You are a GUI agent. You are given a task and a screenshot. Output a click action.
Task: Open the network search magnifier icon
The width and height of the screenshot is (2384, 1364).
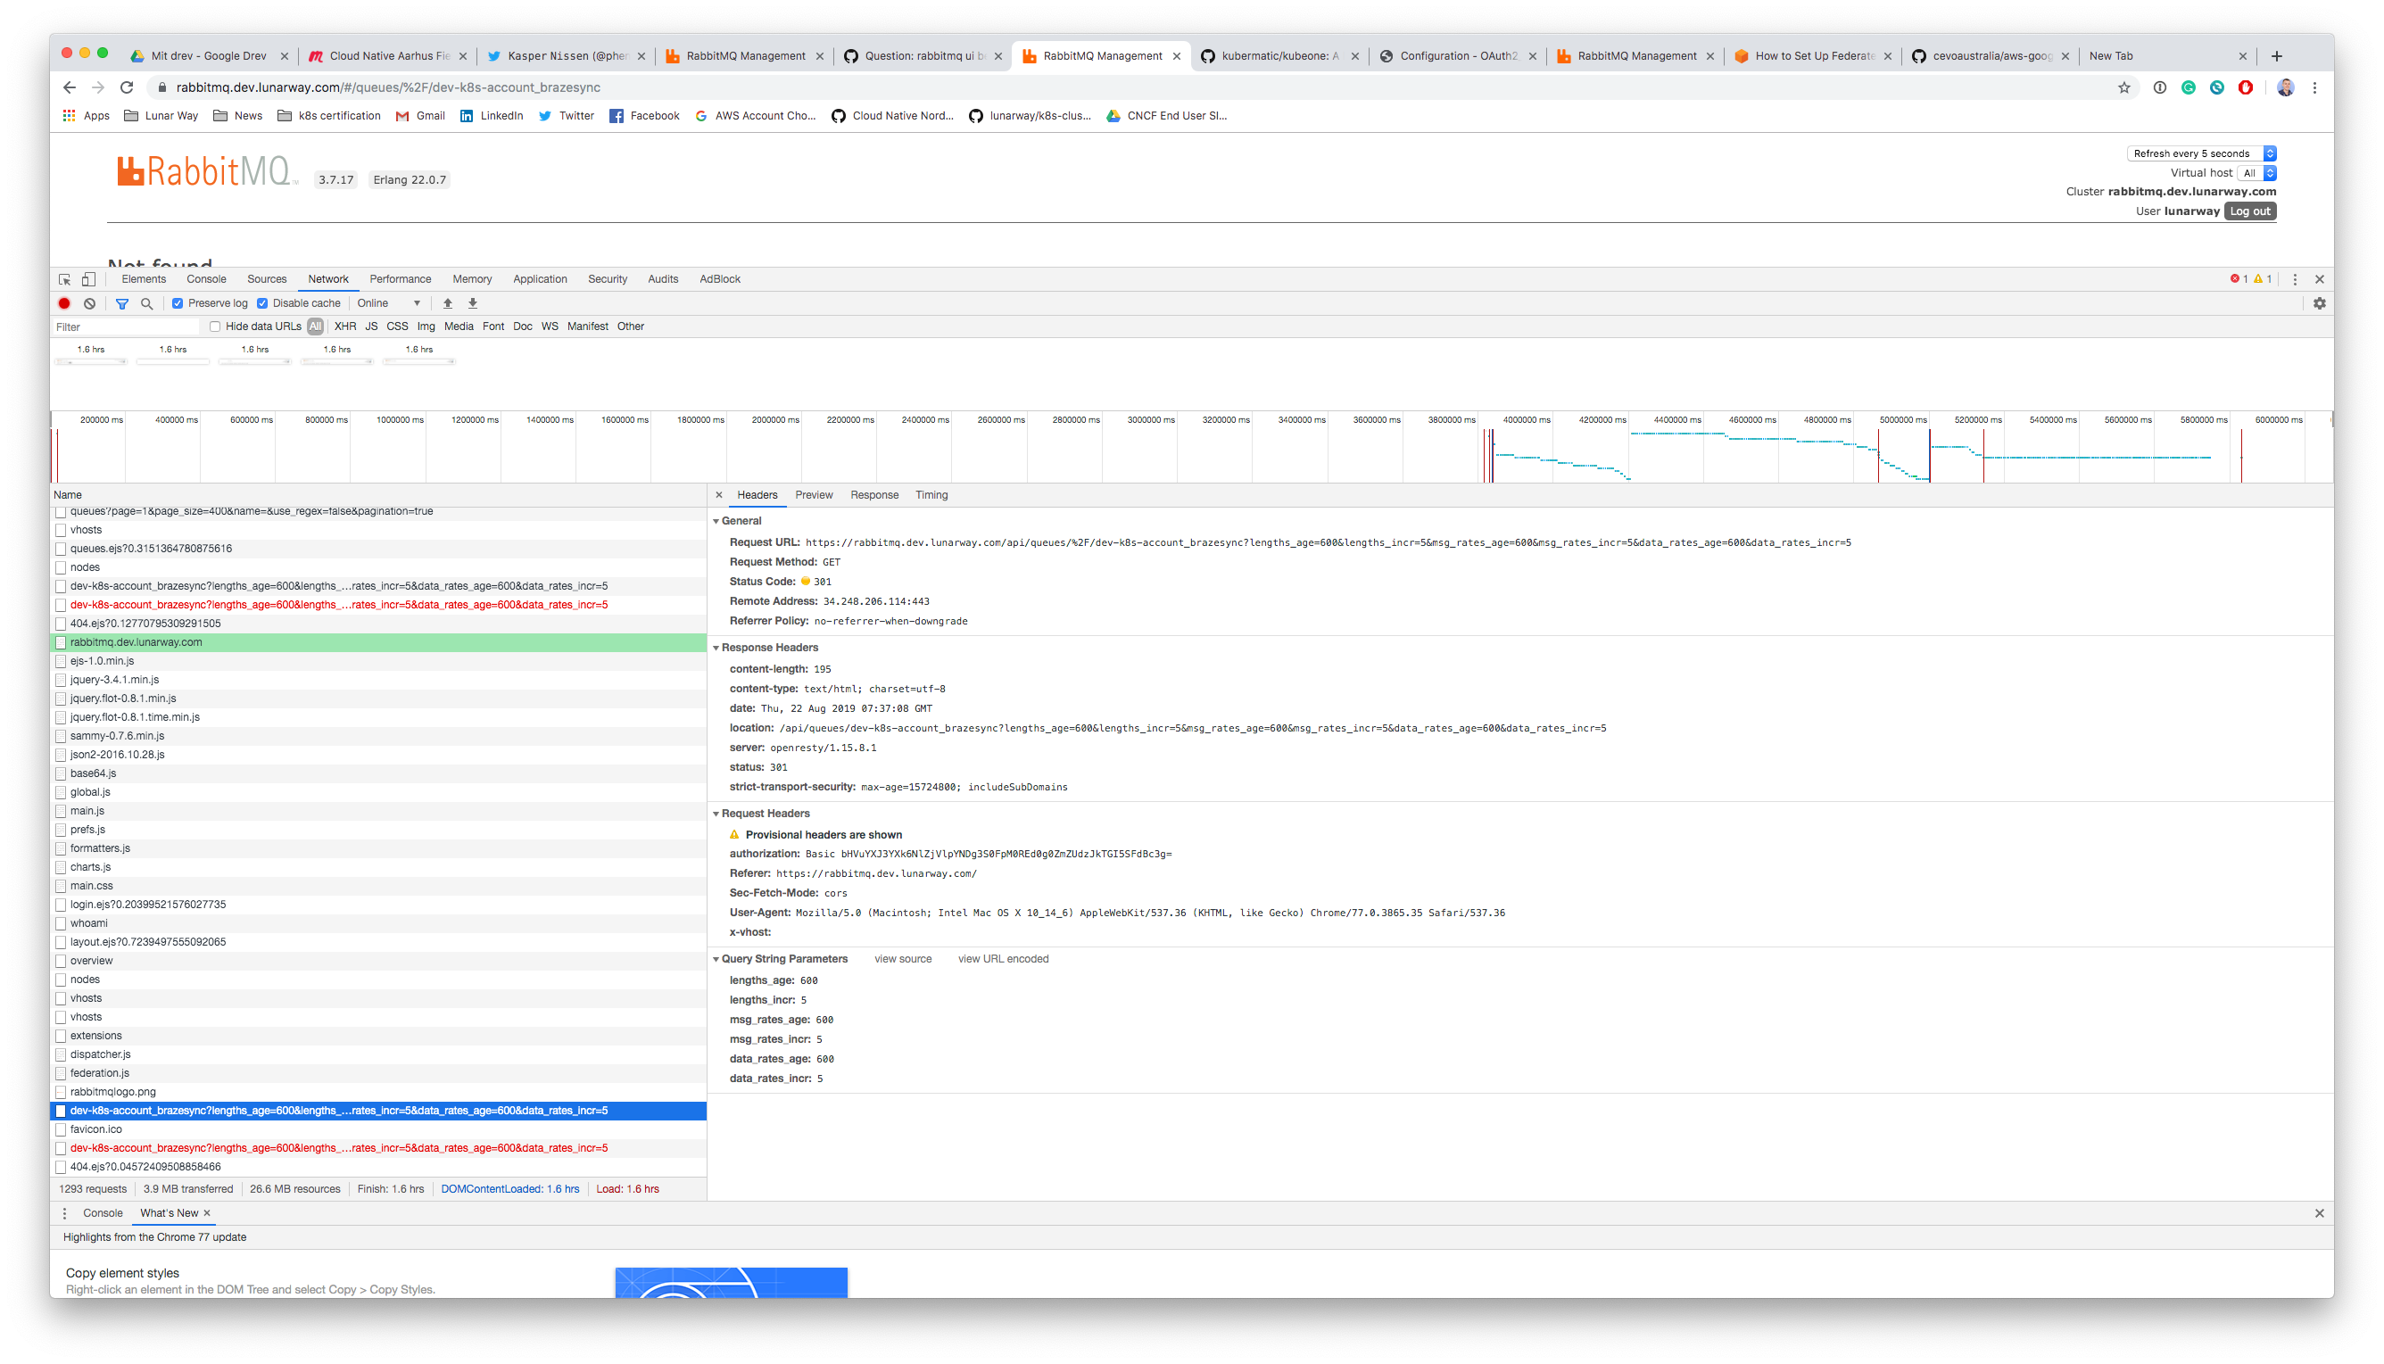pyautogui.click(x=147, y=303)
